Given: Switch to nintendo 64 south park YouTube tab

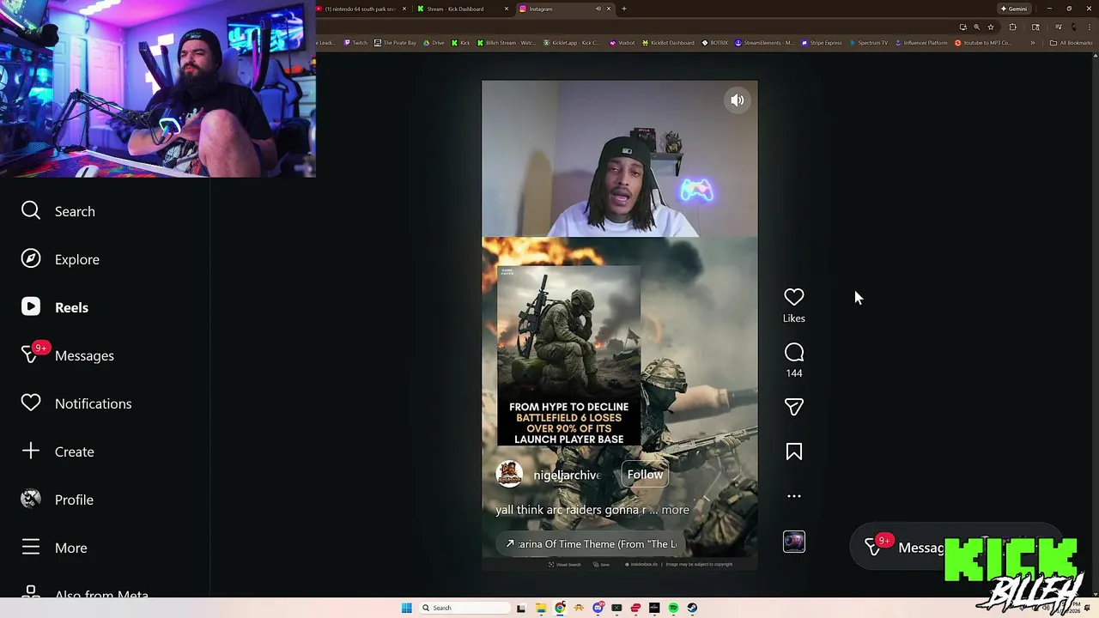Looking at the screenshot, I should 361,9.
